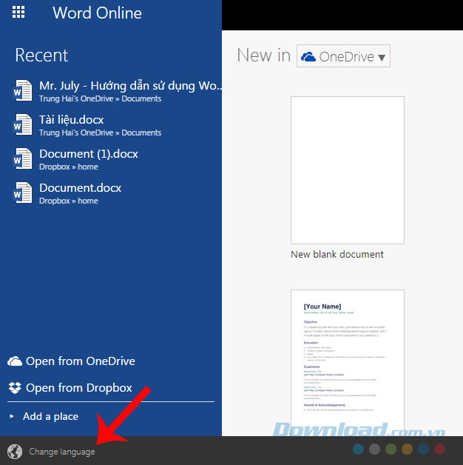463x465 pixels.
Task: Click the OneDrive cloud icon in sidebar
Action: pos(15,361)
